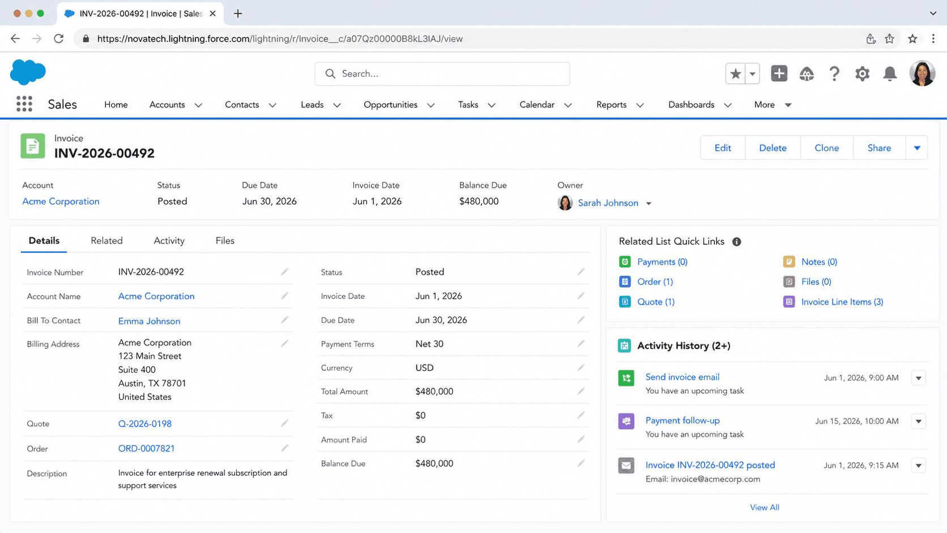
Task: Open the Setup gear icon
Action: tap(862, 74)
